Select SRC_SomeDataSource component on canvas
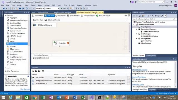The width and height of the screenshot is (178, 100). point(44,25)
